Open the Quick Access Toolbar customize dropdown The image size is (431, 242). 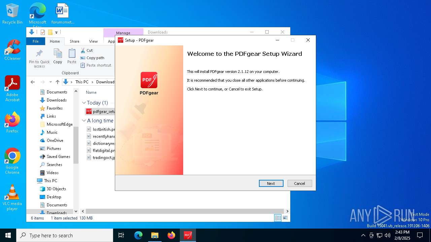point(56,33)
